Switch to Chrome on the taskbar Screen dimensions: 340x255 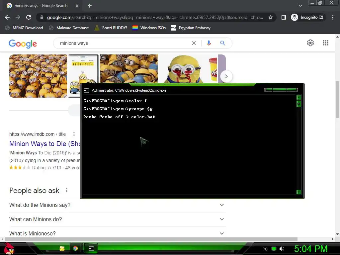75,248
